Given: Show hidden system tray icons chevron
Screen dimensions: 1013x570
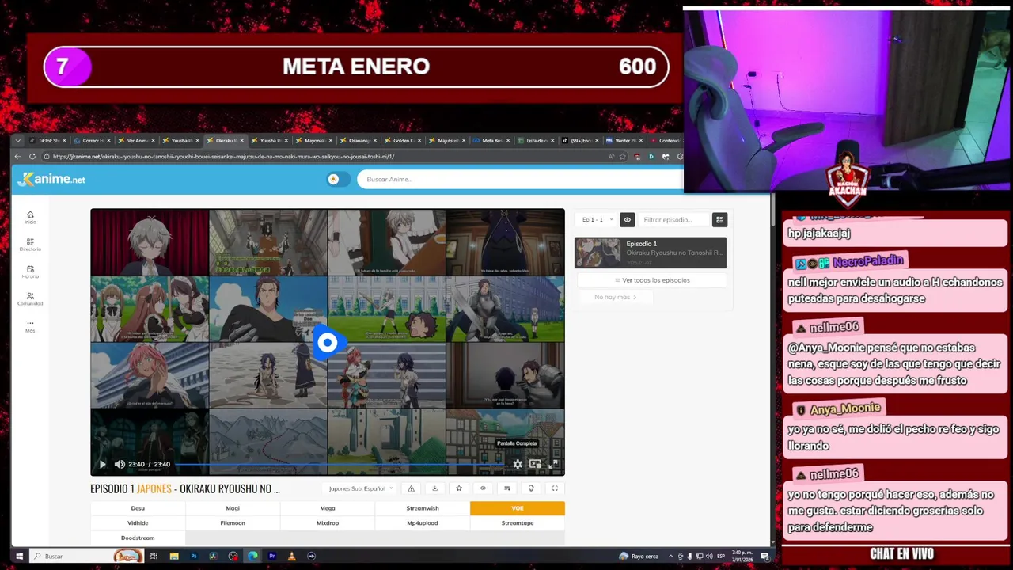Looking at the screenshot, I should click(670, 557).
